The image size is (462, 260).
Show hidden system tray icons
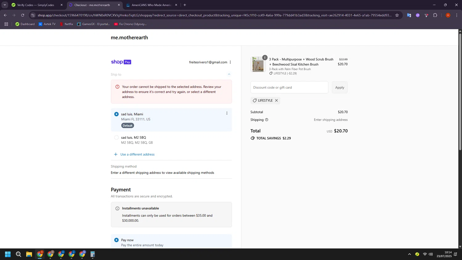[409, 254]
